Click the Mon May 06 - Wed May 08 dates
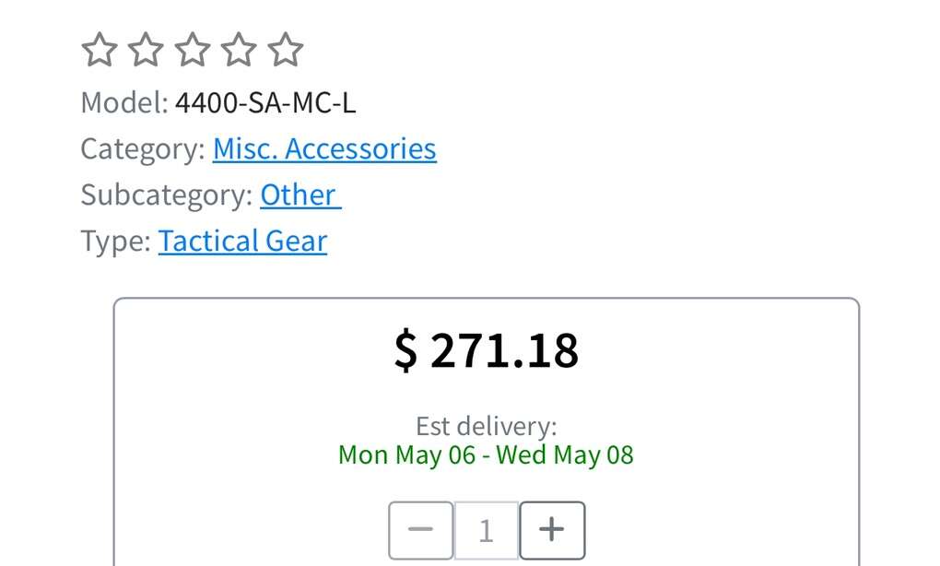This screenshot has height=566, width=940. coord(486,455)
